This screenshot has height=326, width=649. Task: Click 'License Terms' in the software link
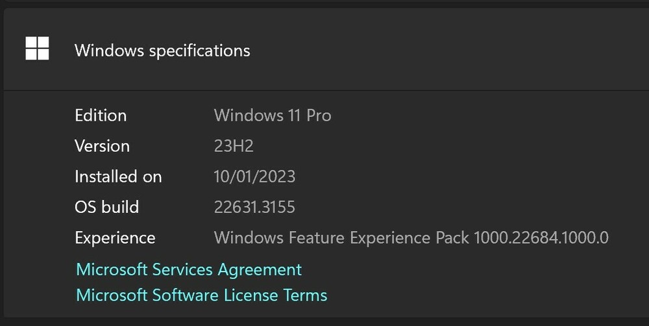[275, 295]
